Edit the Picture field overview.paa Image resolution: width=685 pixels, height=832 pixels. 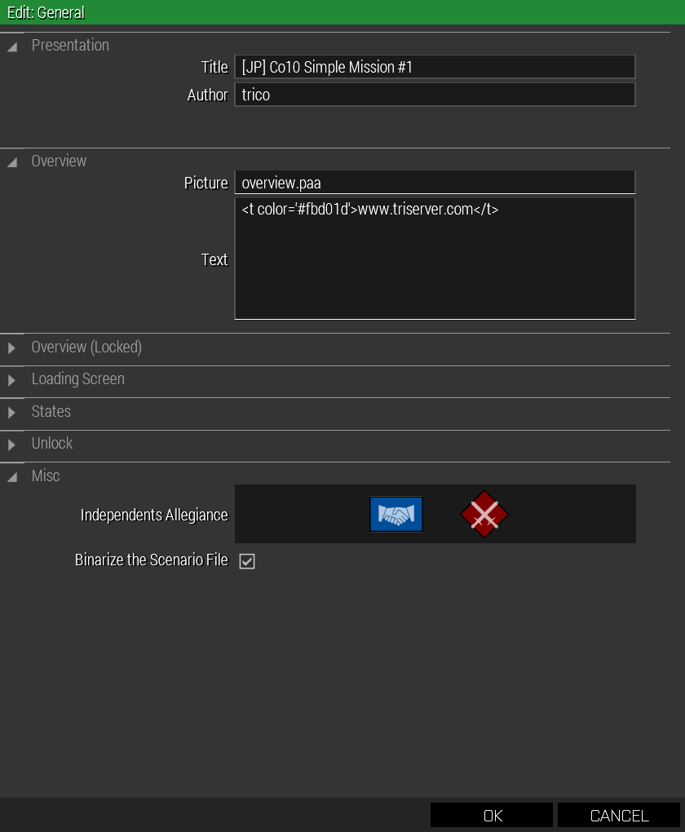tap(435, 183)
